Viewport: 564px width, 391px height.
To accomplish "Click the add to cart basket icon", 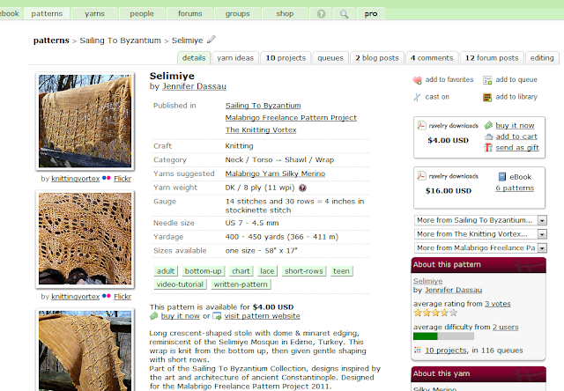I will click(x=488, y=136).
